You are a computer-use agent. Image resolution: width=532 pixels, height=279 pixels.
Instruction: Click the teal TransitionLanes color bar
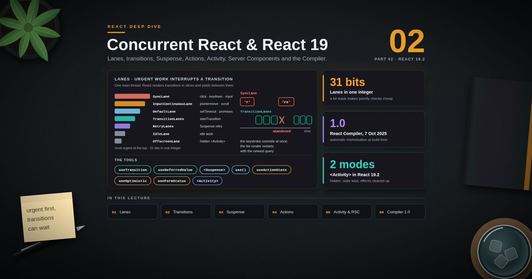(x=125, y=119)
